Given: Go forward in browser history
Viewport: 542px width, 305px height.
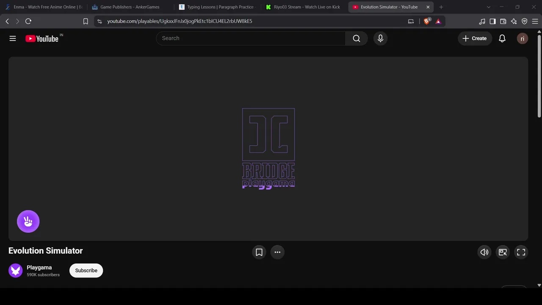Looking at the screenshot, I should click(17, 21).
